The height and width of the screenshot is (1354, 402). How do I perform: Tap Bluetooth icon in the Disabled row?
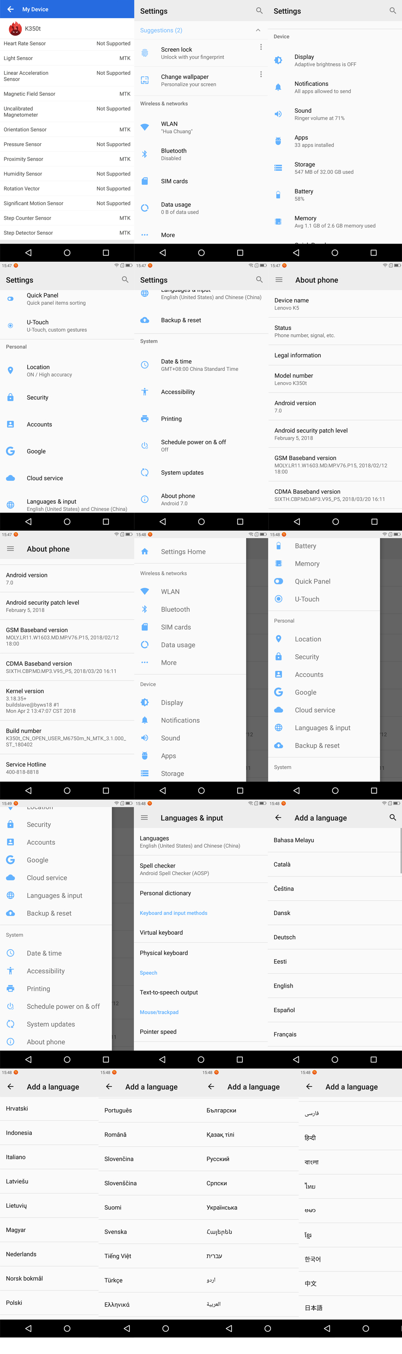point(145,154)
